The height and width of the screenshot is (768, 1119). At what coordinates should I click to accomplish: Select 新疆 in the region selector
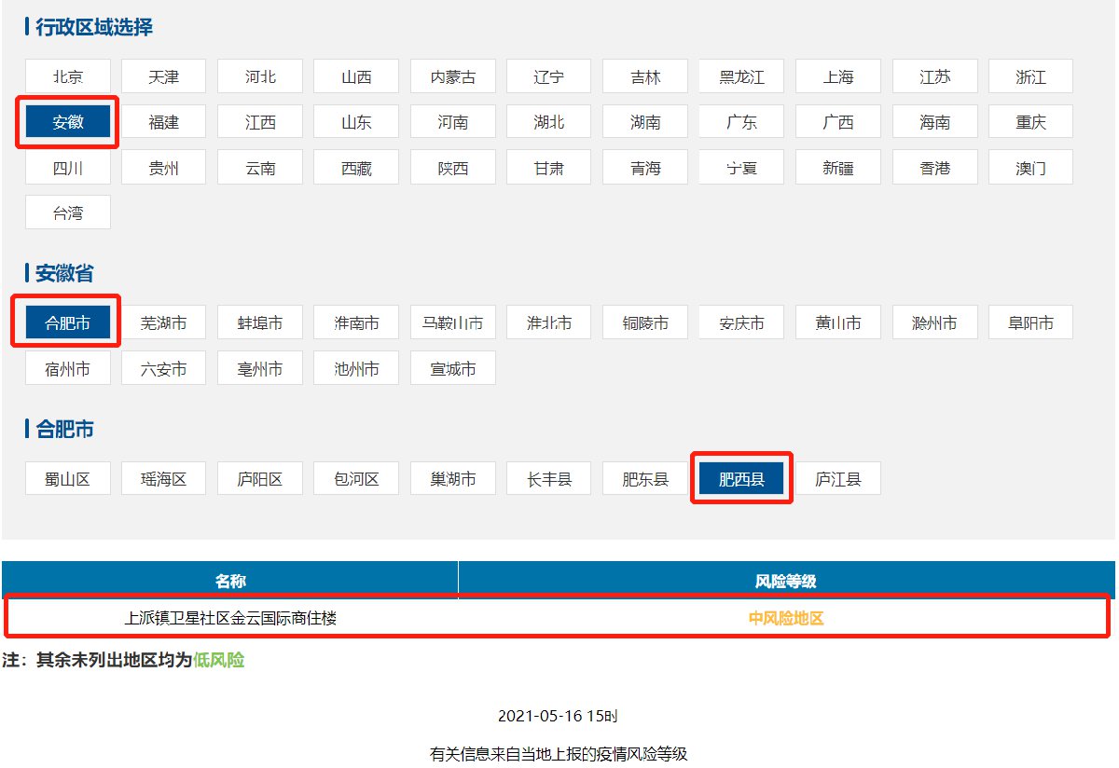pyautogui.click(x=837, y=167)
